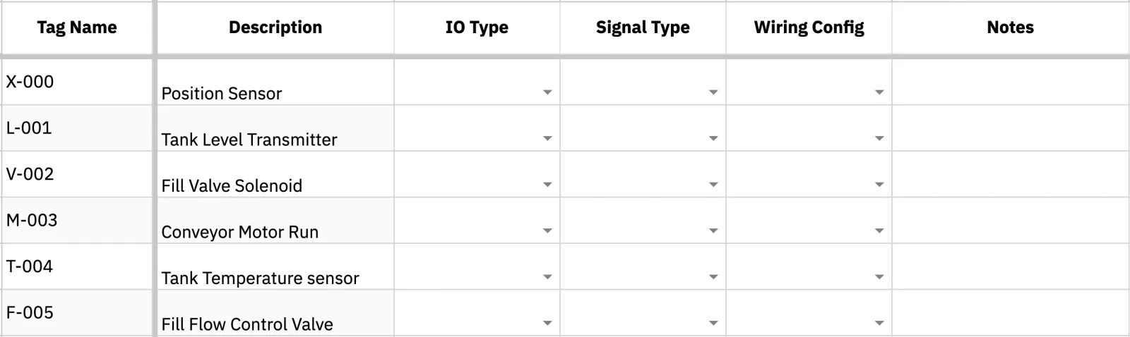Select the Description column header

pyautogui.click(x=275, y=27)
